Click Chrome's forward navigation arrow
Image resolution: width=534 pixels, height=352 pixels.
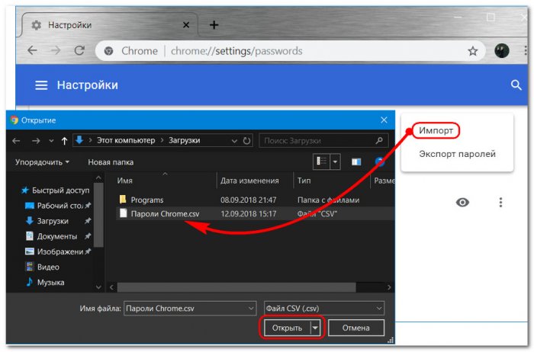[56, 51]
